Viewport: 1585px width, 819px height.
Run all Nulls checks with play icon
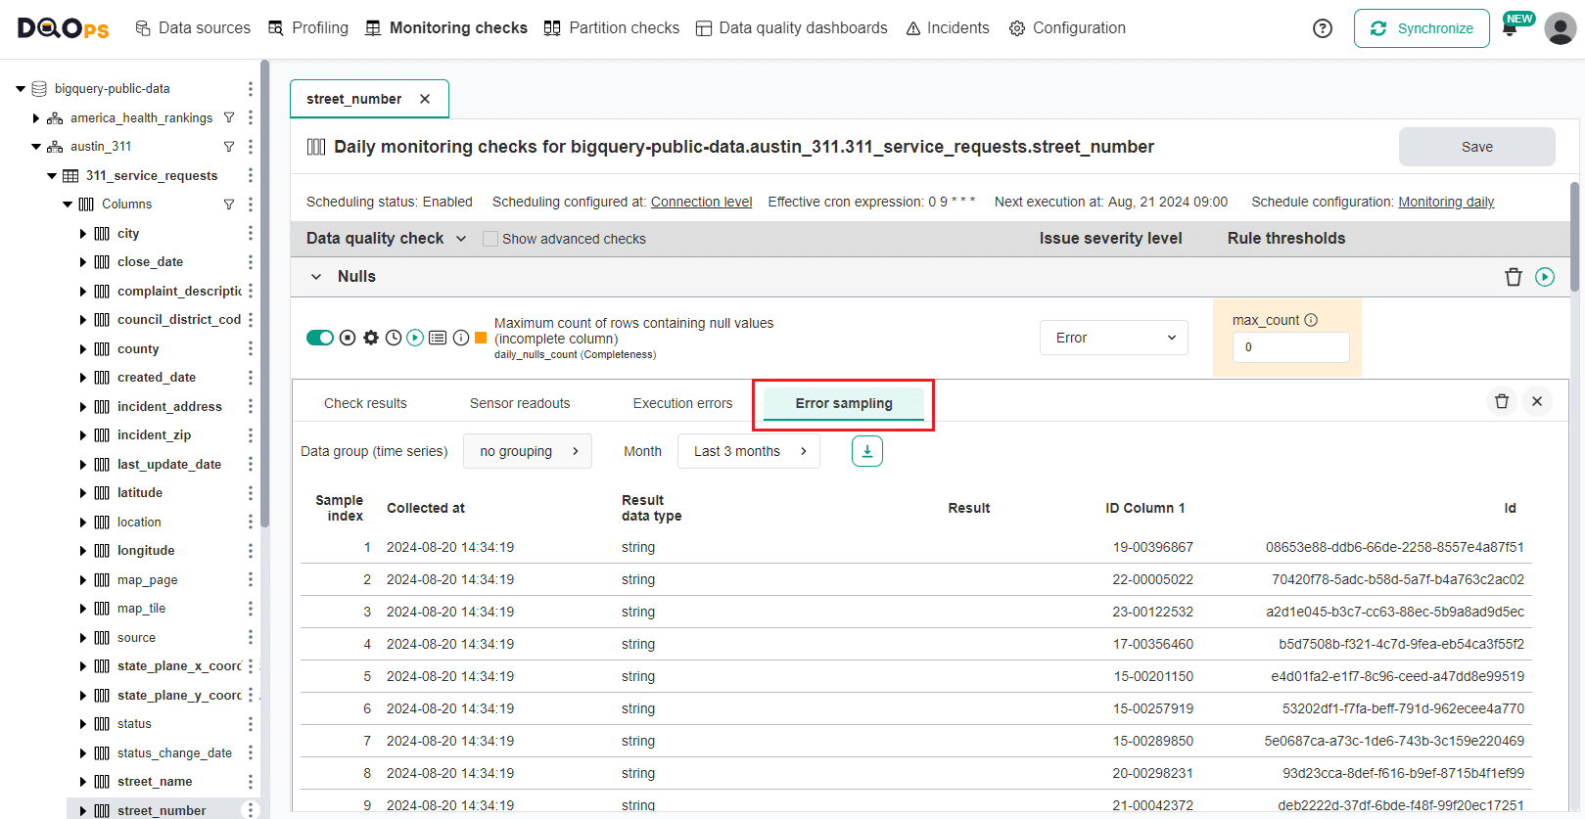point(1545,277)
